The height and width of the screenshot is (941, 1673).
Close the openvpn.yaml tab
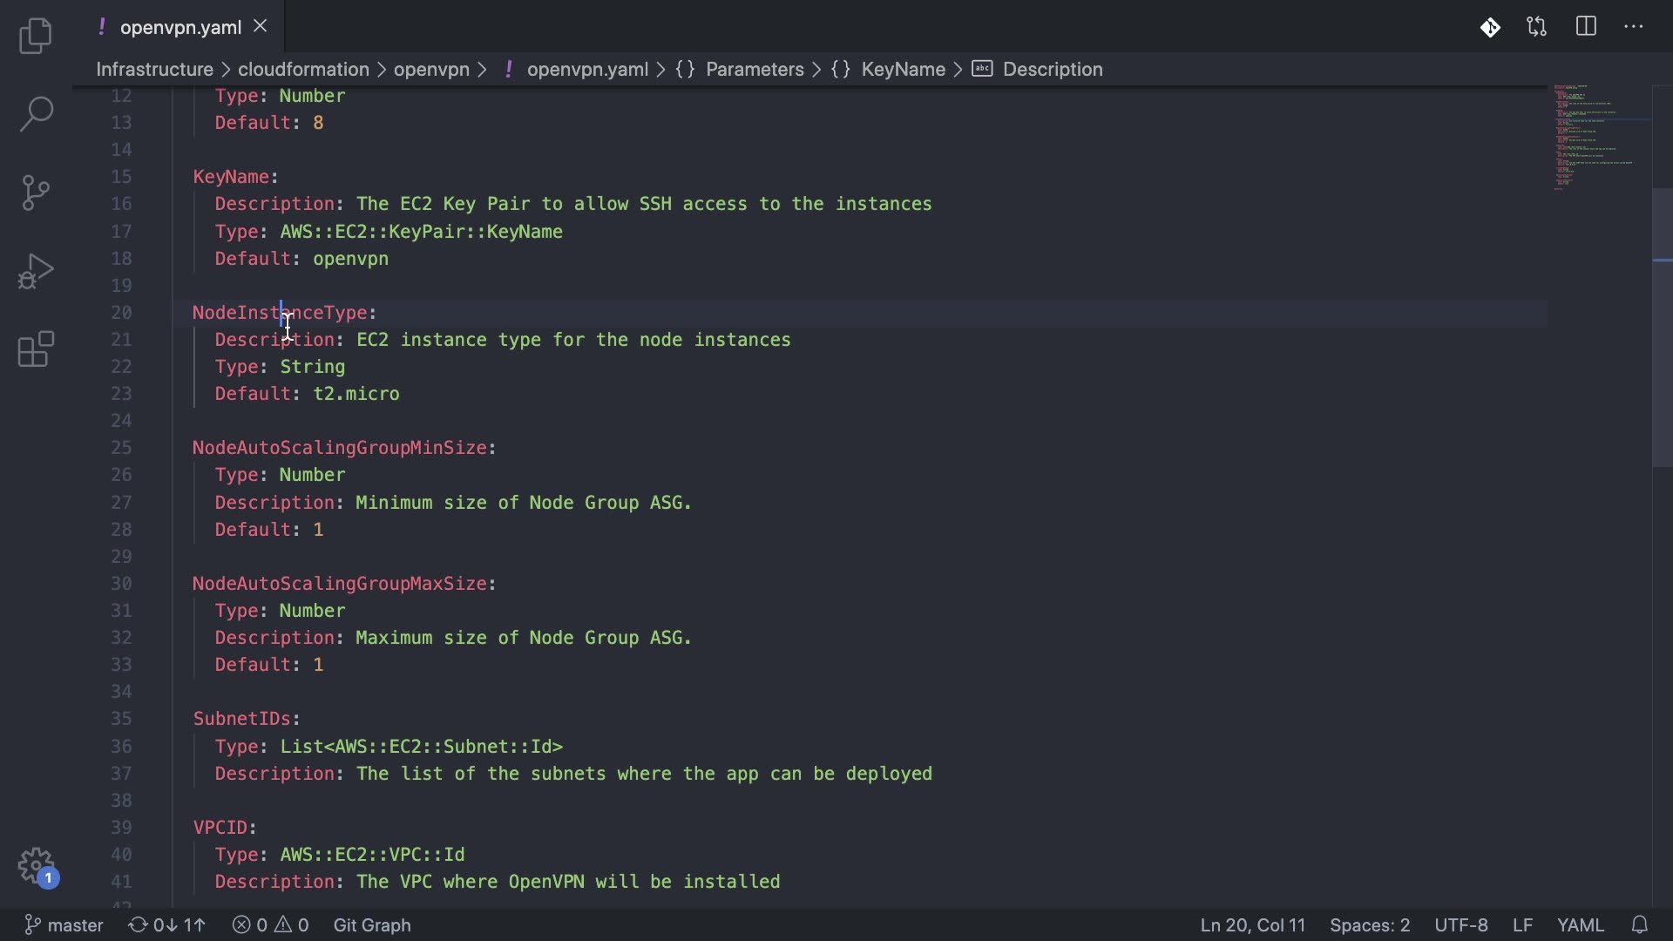[260, 27]
